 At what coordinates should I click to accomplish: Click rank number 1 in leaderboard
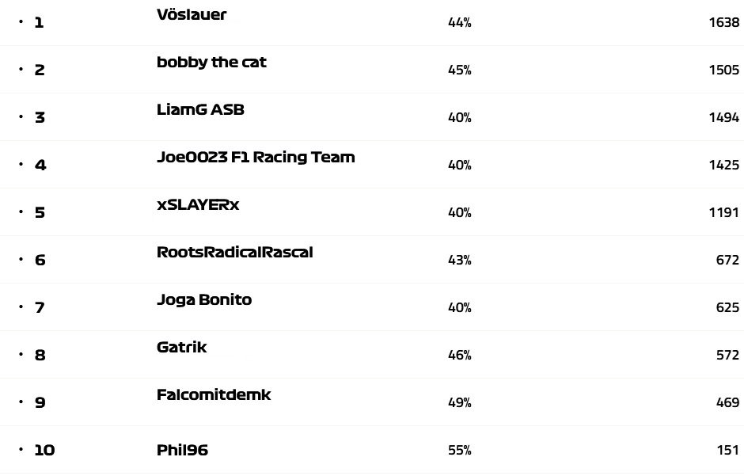pyautogui.click(x=39, y=22)
